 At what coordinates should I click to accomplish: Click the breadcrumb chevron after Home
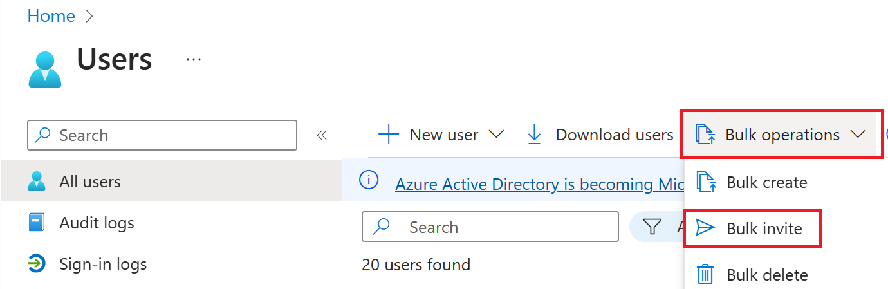tap(89, 17)
